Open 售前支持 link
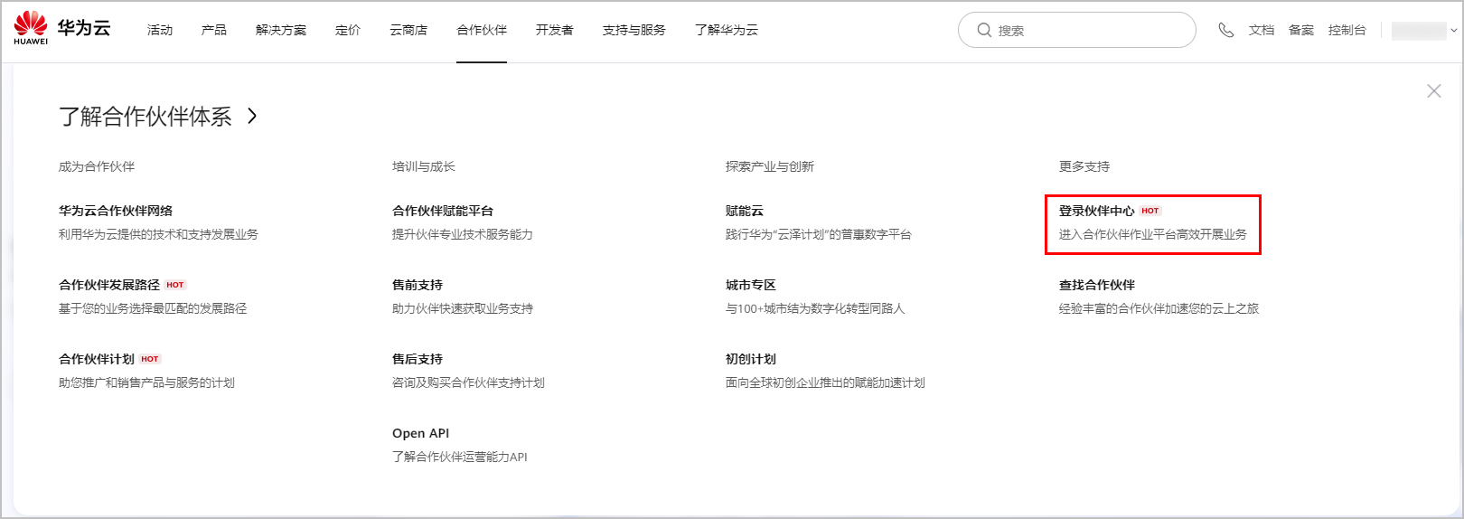 [x=418, y=285]
